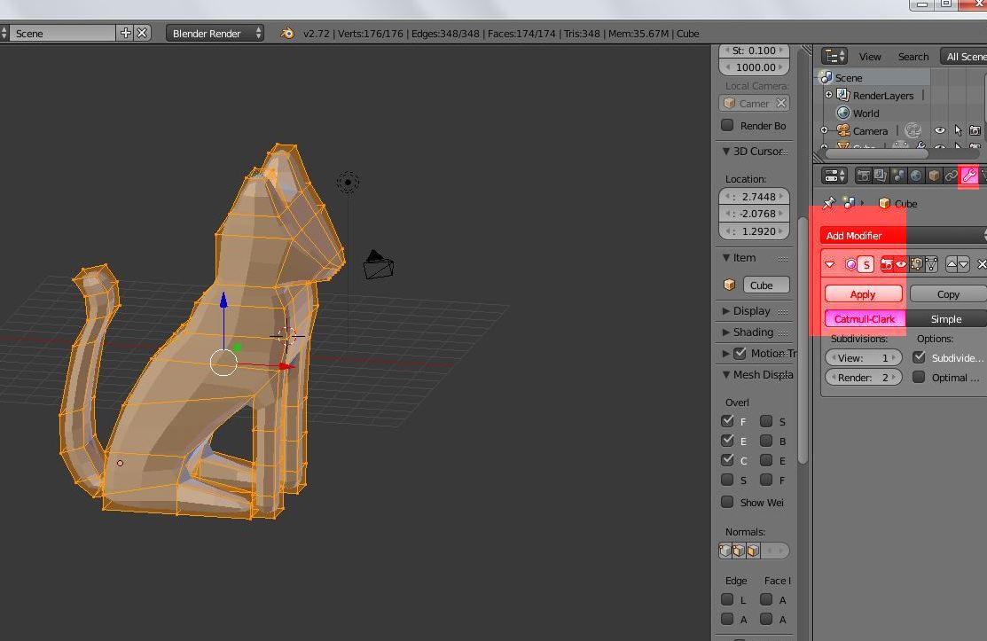The width and height of the screenshot is (987, 641).
Task: Open the Blender Render engine dropdown
Action: click(x=216, y=33)
